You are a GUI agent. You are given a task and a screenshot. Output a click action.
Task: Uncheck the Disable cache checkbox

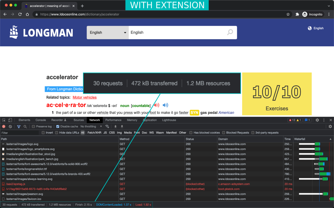point(58,127)
